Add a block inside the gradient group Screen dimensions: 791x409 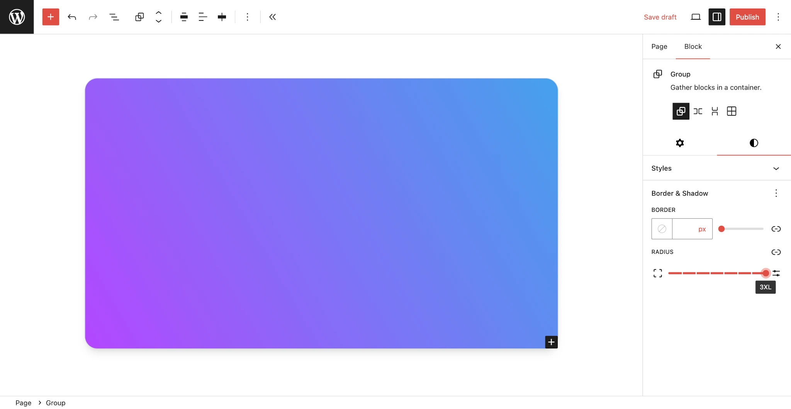pos(551,342)
